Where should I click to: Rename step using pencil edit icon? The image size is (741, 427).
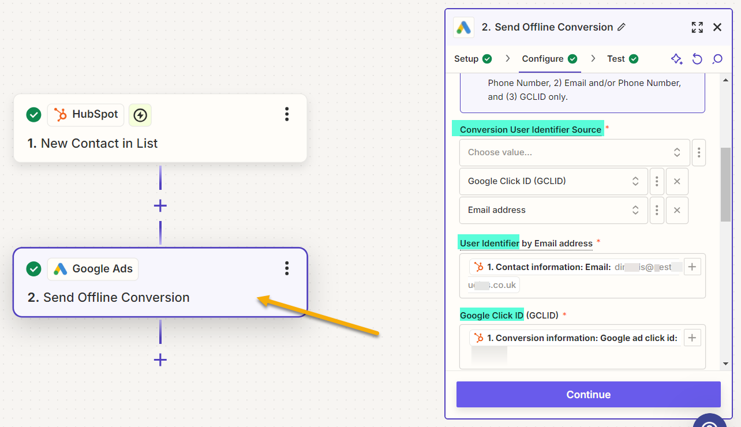pyautogui.click(x=622, y=27)
